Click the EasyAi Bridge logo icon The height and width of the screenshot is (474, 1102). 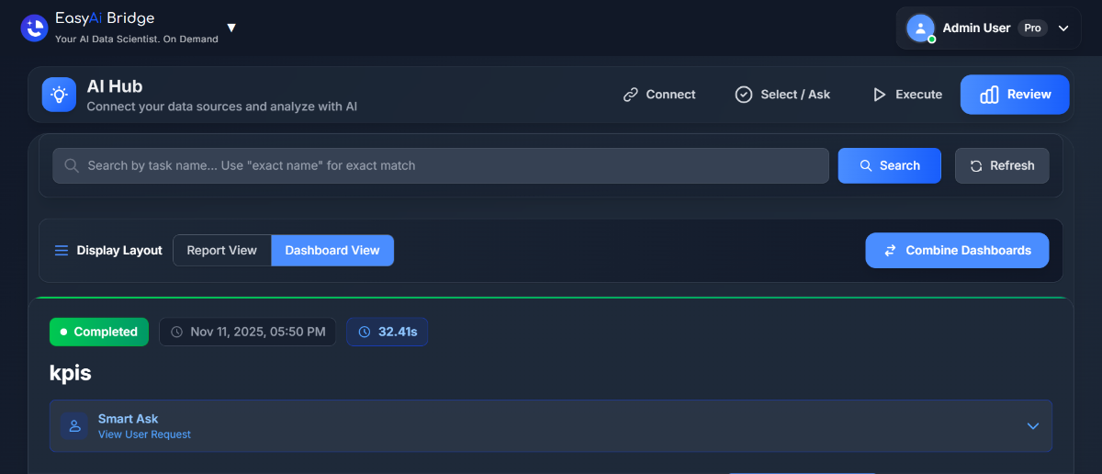[x=34, y=28]
